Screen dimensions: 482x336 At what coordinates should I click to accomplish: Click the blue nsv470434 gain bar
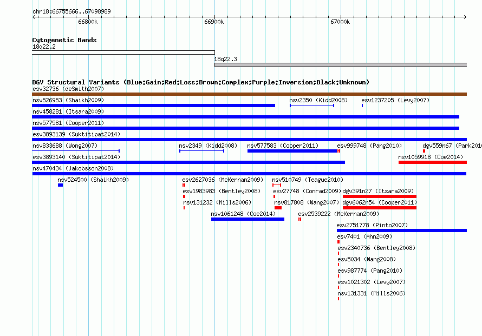click(249, 174)
